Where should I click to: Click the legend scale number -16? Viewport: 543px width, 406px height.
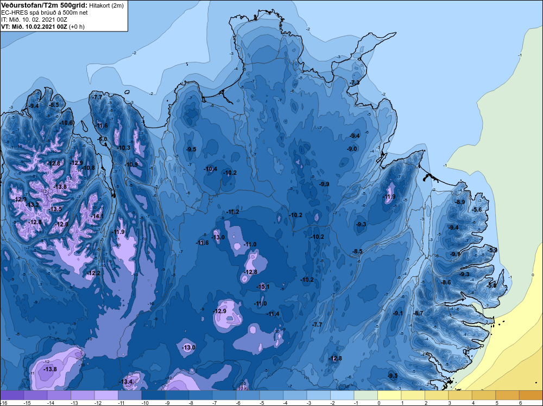[x=3, y=403]
